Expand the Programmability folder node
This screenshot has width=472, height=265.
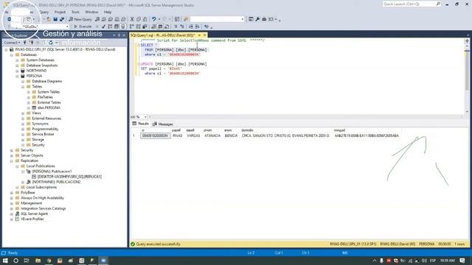(x=23, y=129)
